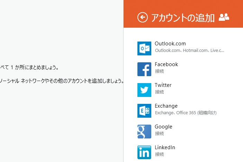Click 接続 under Twitter
This screenshot has height=162, width=243.
160,92
